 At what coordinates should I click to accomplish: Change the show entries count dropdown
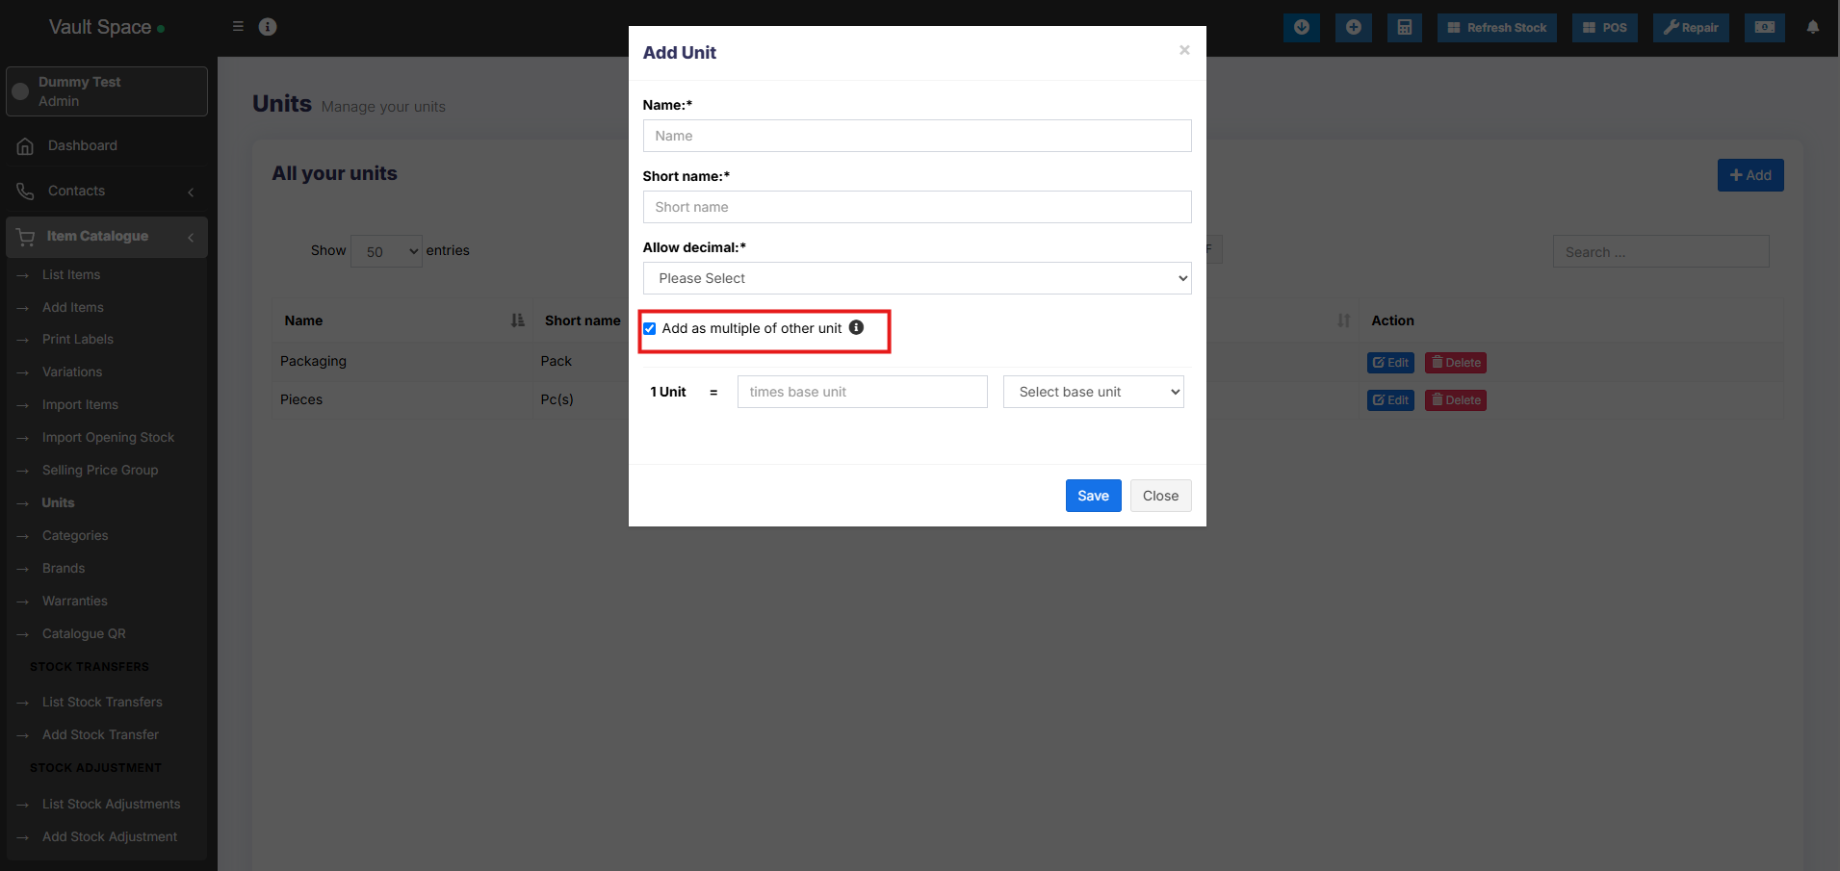click(386, 251)
